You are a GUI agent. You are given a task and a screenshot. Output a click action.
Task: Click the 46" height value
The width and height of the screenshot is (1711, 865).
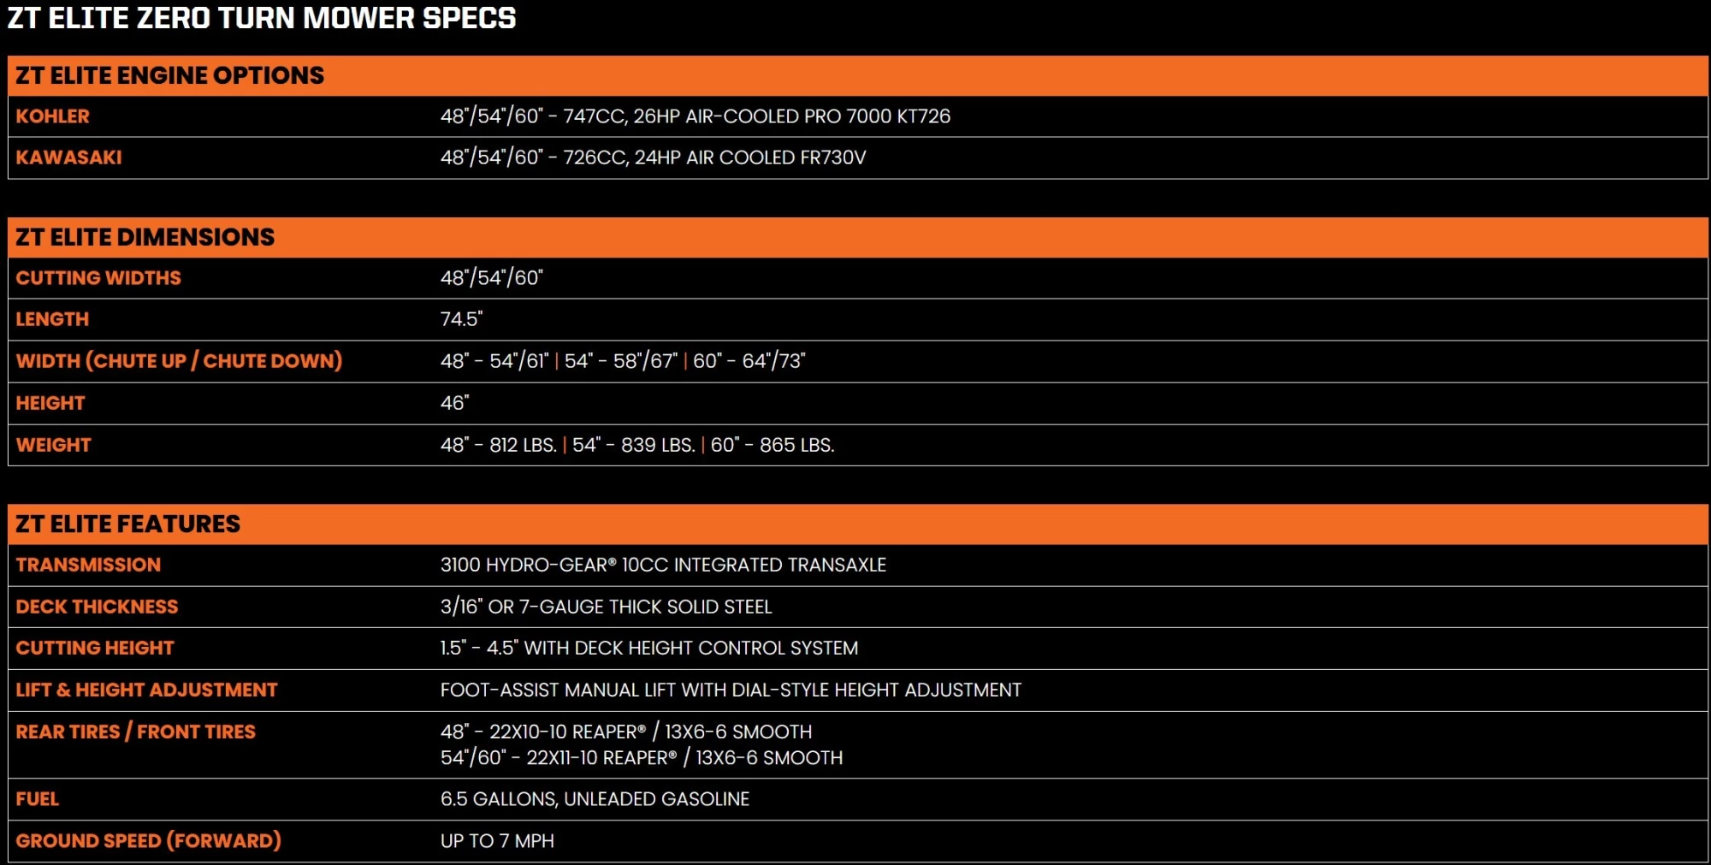455,403
